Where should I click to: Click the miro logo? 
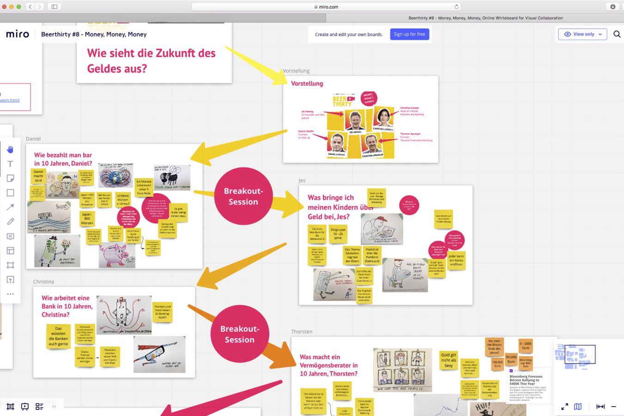pos(18,34)
